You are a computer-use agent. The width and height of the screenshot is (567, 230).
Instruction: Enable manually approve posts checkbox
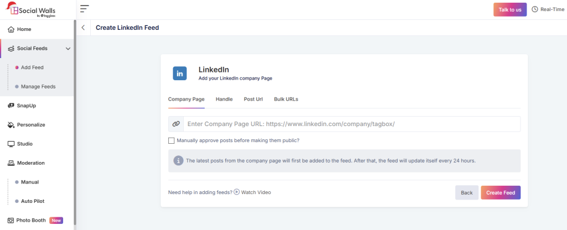coord(172,140)
